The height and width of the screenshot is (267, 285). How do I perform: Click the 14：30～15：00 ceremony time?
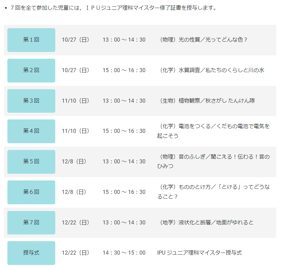(124, 253)
